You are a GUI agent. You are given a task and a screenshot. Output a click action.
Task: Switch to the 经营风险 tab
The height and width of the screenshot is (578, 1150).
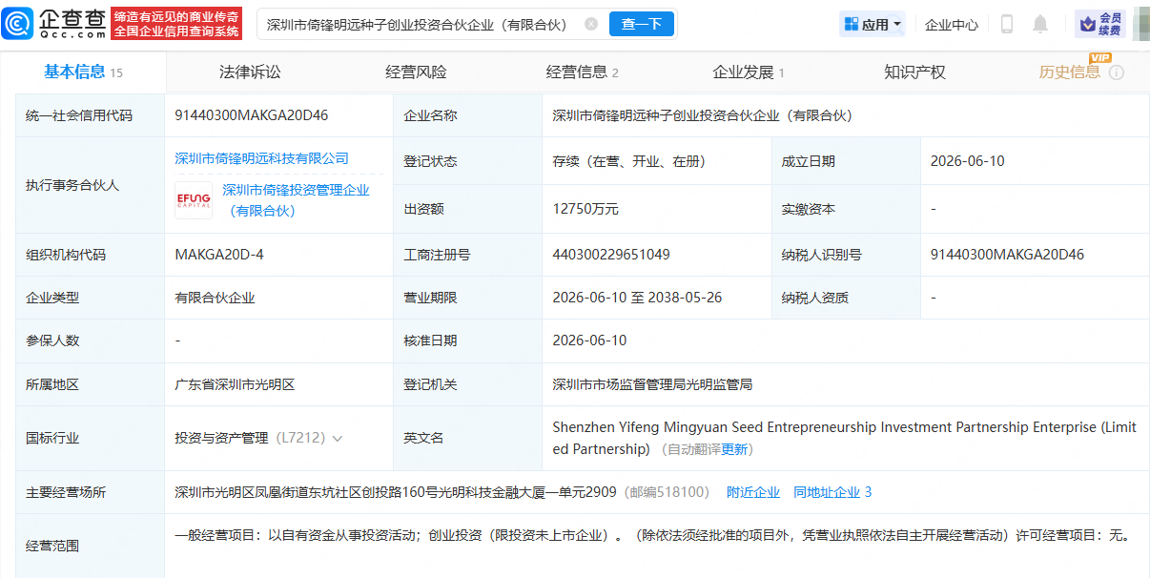pyautogui.click(x=416, y=72)
